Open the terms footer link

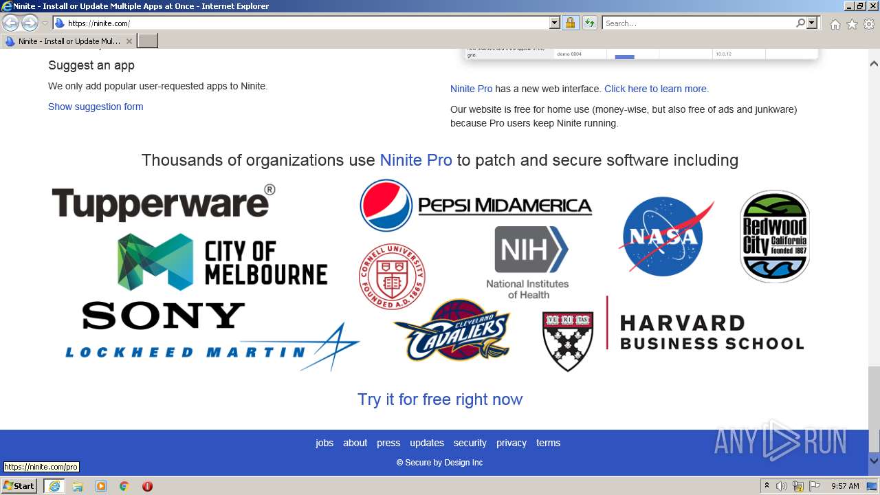point(548,443)
